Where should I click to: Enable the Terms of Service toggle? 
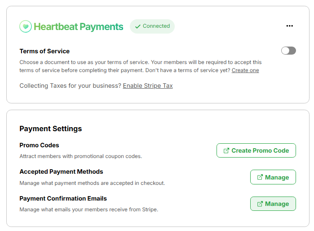288,51
